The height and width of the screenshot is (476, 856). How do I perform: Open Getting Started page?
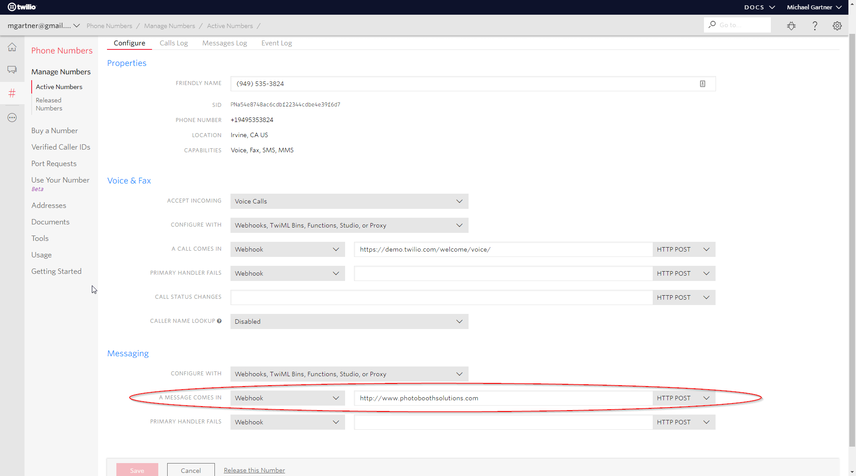[56, 271]
